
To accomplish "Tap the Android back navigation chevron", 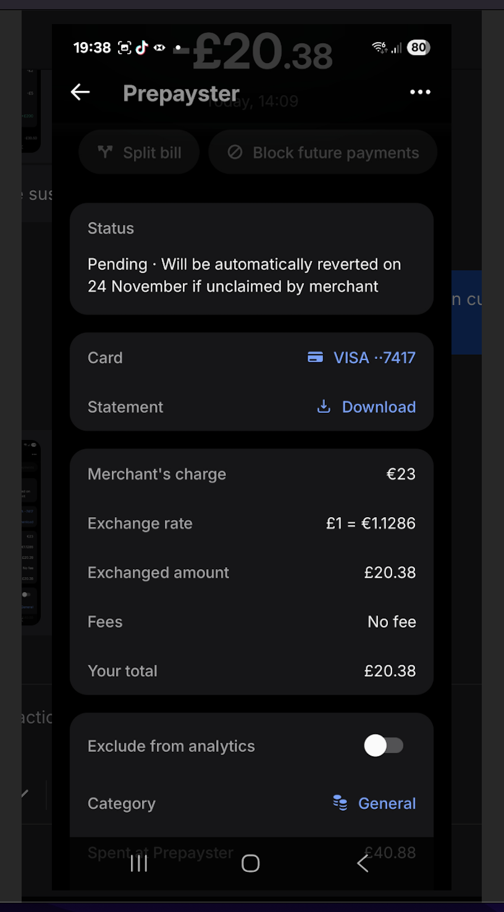I will [363, 863].
